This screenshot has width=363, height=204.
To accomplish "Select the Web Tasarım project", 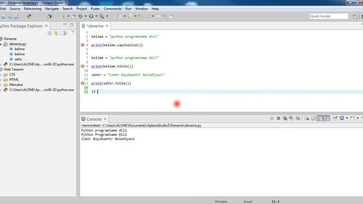I will (x=14, y=69).
